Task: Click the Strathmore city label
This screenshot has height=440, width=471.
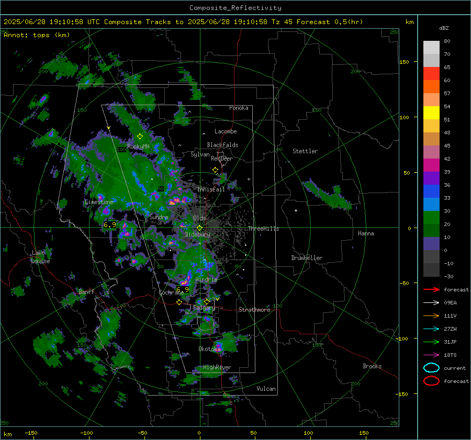Action: coord(254,310)
